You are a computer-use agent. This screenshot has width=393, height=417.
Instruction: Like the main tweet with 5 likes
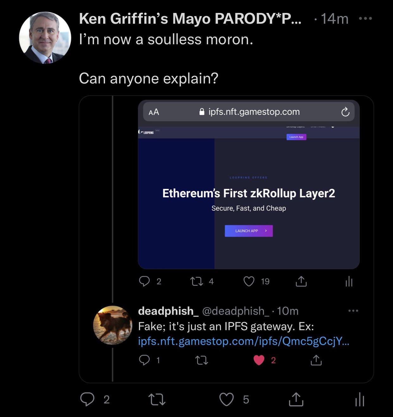[227, 399]
